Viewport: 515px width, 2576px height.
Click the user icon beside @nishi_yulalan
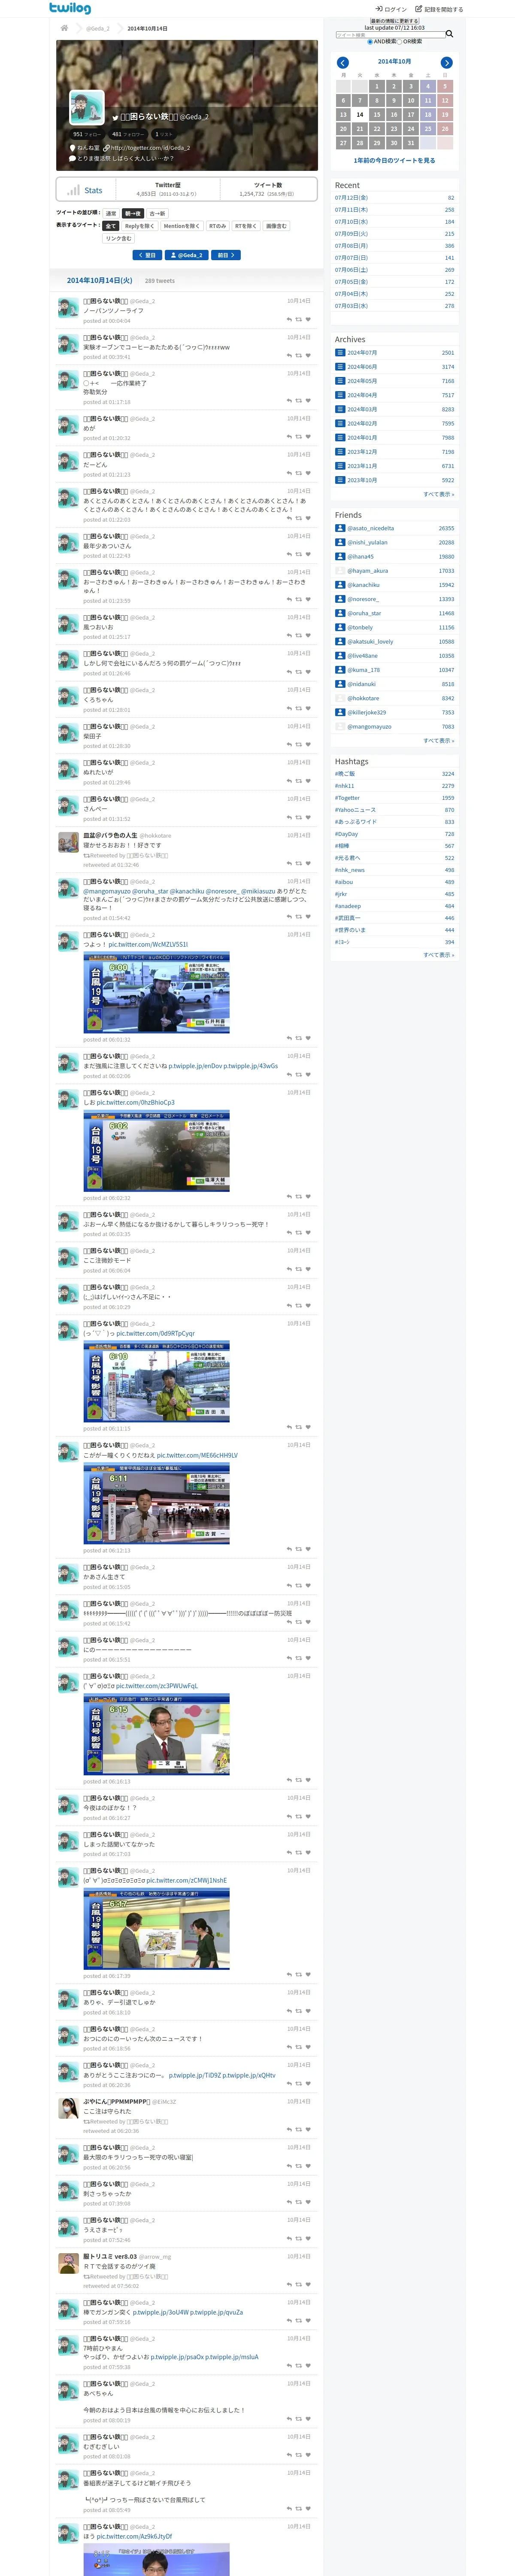(340, 543)
